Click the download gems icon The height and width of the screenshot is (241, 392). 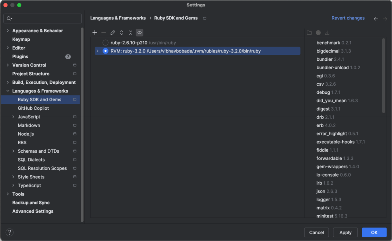[x=327, y=33]
